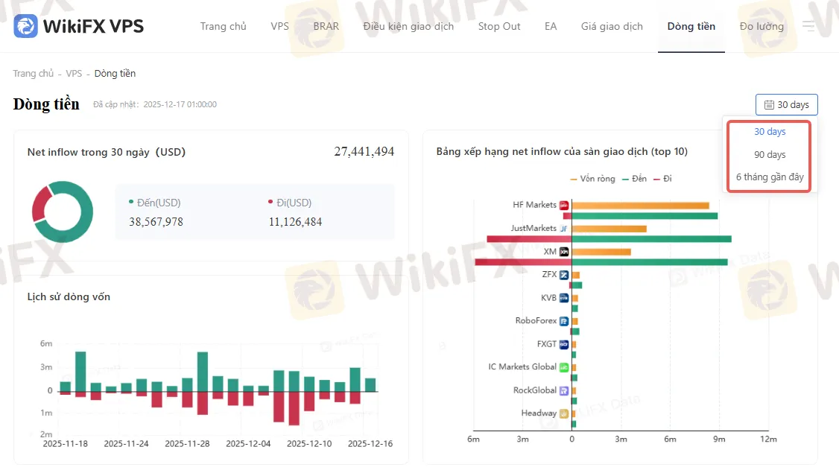This screenshot has width=839, height=473.
Task: Click IC Markets Global name label
Action: point(522,367)
